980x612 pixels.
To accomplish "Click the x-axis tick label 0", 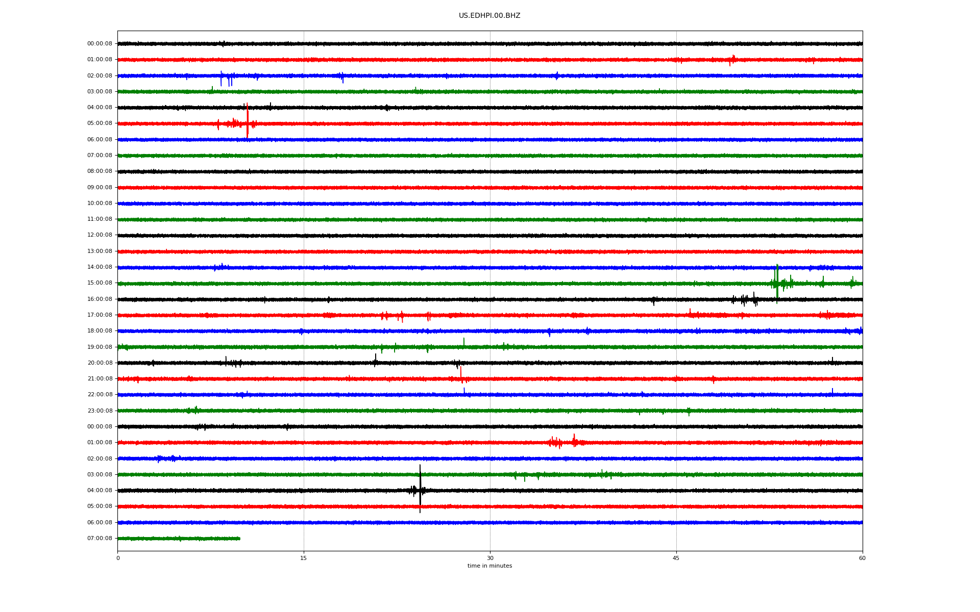I will (118, 558).
